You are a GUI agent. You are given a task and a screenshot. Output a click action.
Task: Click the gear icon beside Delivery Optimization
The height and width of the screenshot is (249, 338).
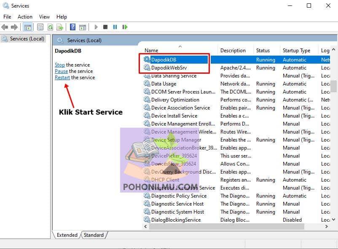pos(147,99)
